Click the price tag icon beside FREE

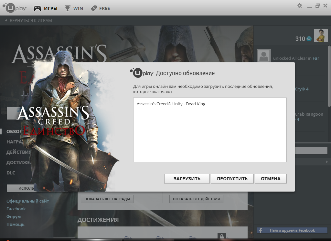click(x=93, y=8)
